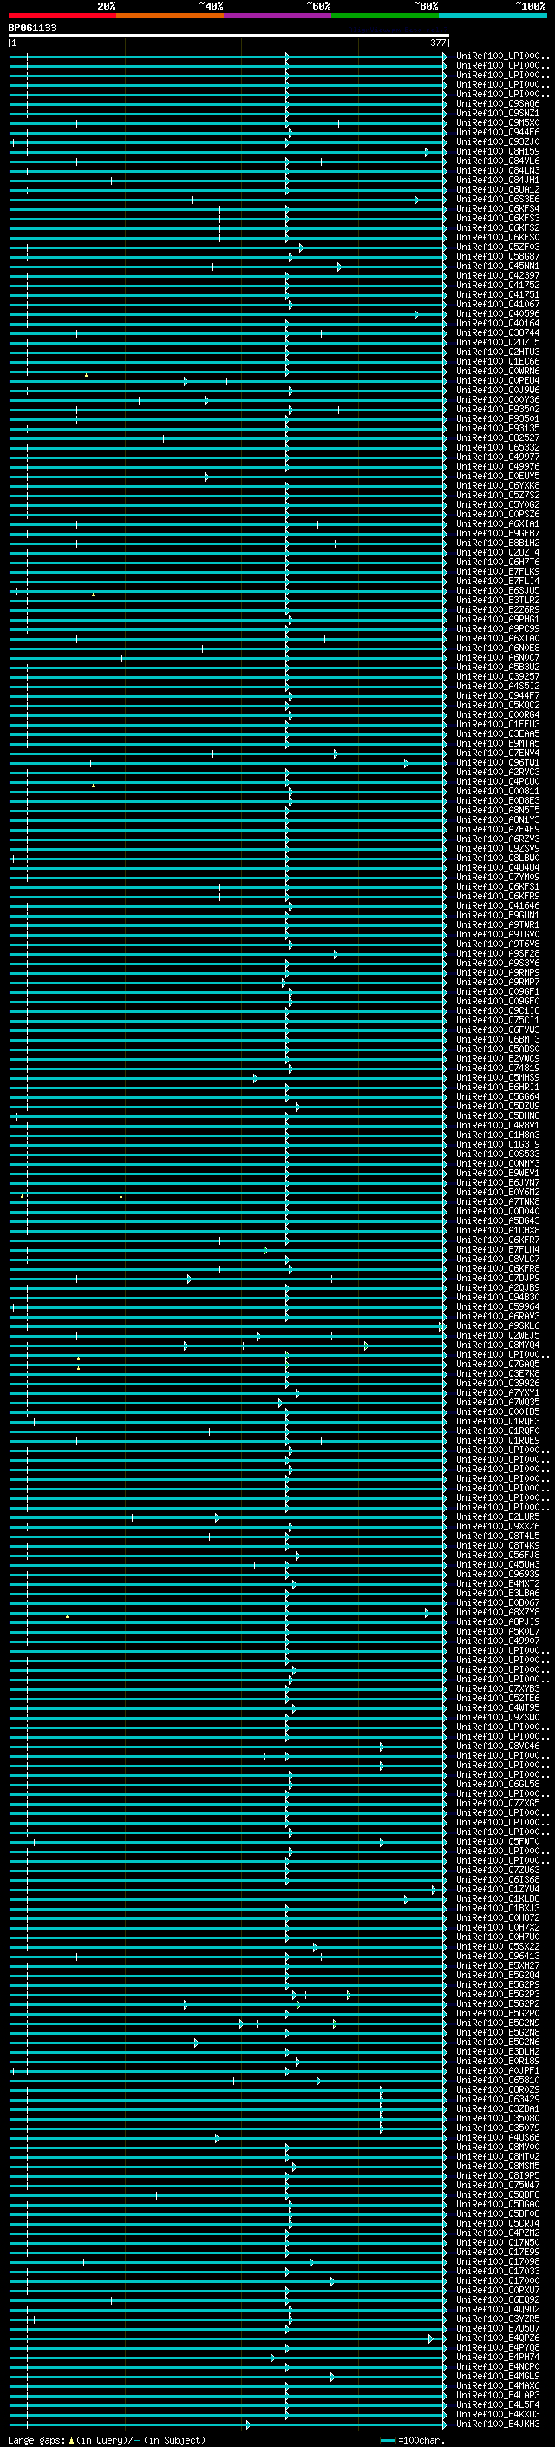Select hit UniRef100_C0PSZ6
The width and height of the screenshot is (555, 2447).
point(497,514)
